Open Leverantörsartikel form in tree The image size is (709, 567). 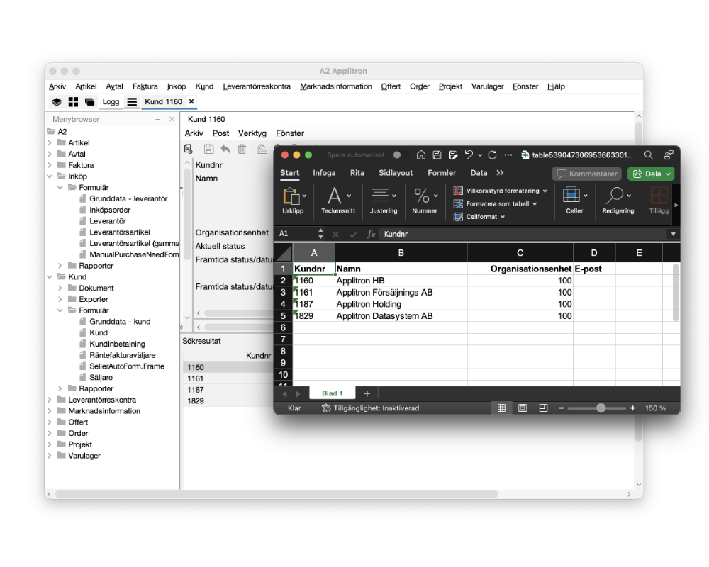(119, 232)
